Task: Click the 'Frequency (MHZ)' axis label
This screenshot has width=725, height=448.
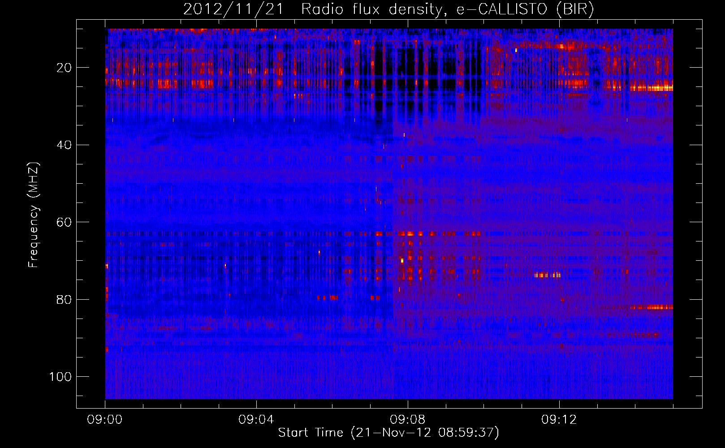Action: [34, 215]
